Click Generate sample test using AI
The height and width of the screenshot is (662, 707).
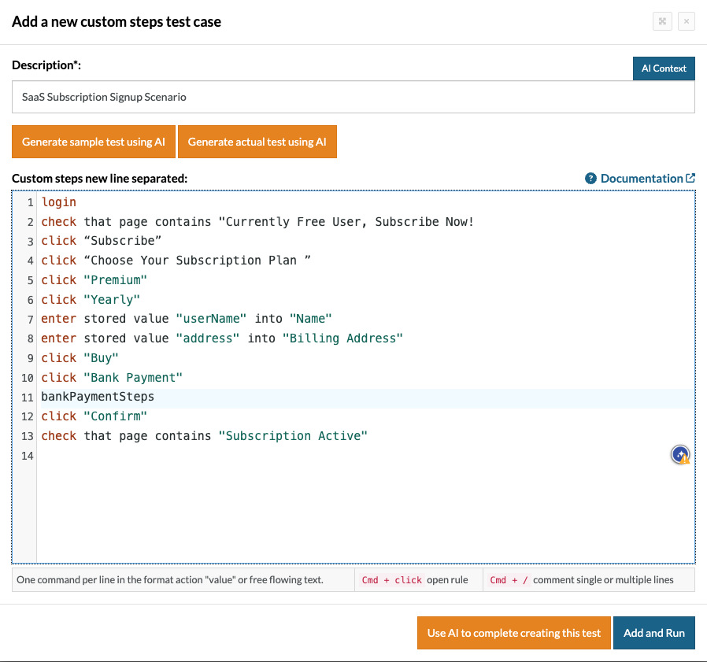[x=94, y=142]
